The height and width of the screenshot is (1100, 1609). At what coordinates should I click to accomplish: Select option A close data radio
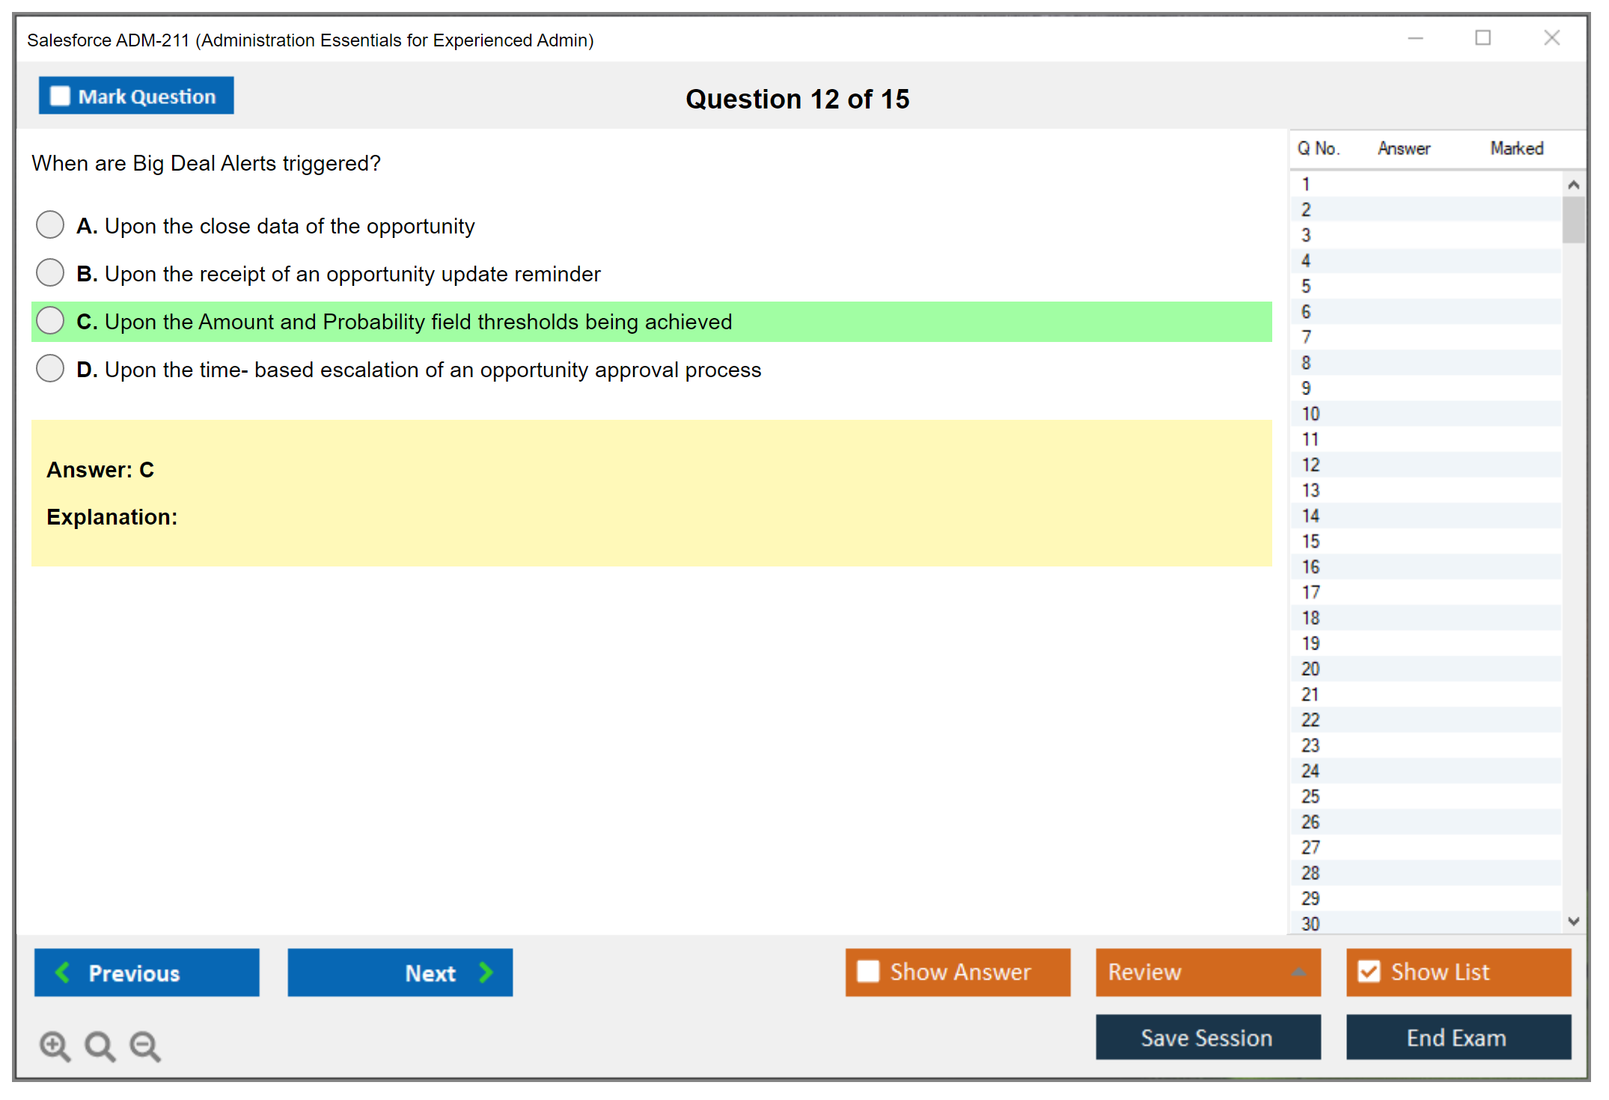coord(50,224)
